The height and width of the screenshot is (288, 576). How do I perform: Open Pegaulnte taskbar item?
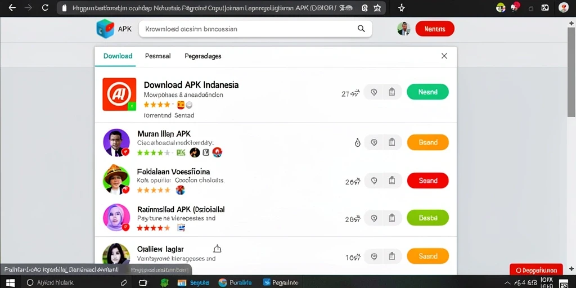click(x=281, y=282)
